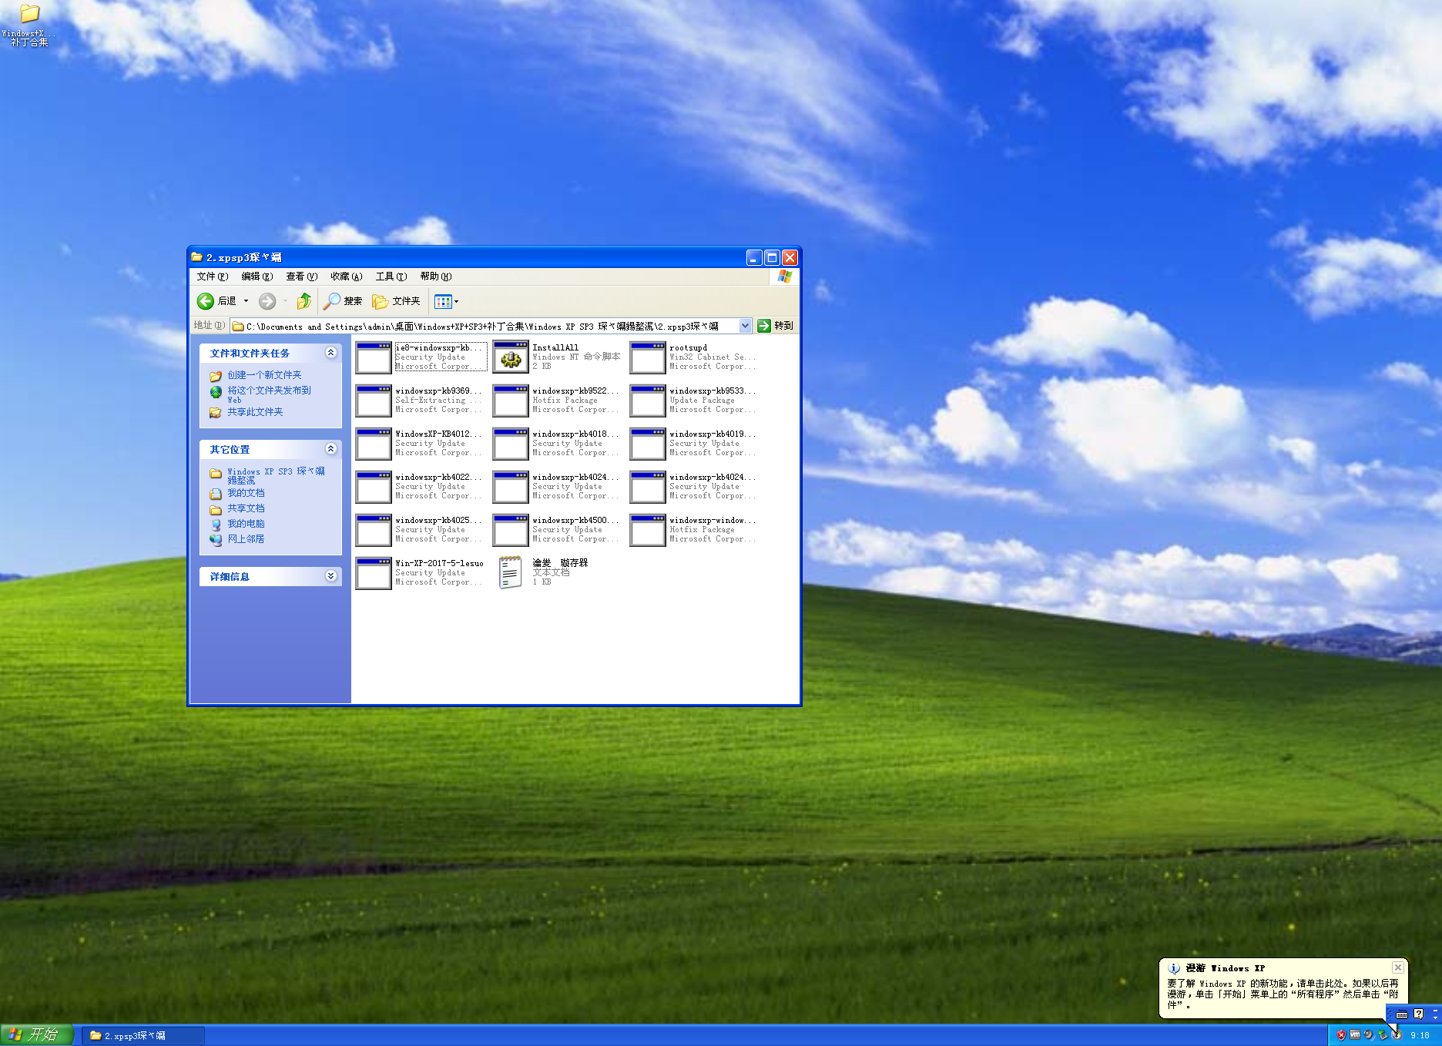Select the WindowsXP-KB4012 file icon
1442x1046 pixels.
click(x=374, y=444)
